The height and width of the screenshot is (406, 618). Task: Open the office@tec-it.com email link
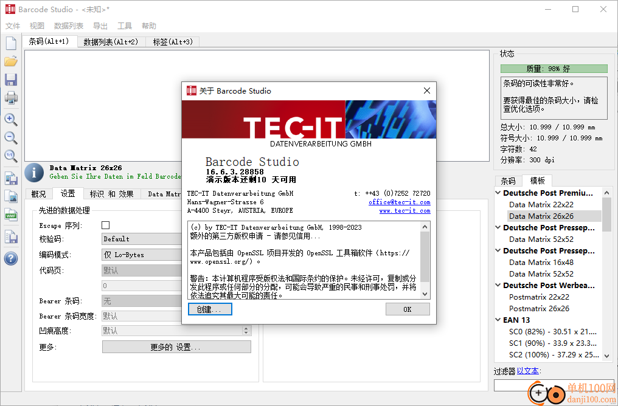399,202
